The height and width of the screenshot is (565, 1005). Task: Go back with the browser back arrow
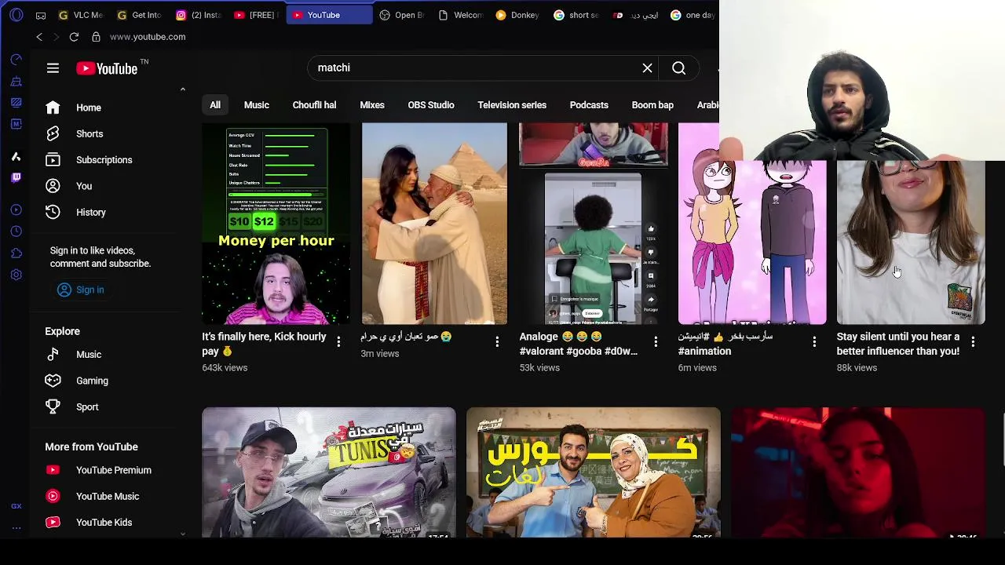[x=39, y=37]
